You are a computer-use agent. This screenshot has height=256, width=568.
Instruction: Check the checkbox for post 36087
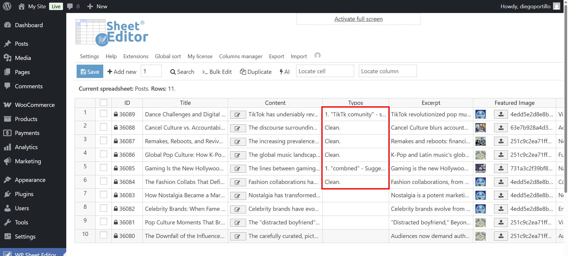(104, 141)
